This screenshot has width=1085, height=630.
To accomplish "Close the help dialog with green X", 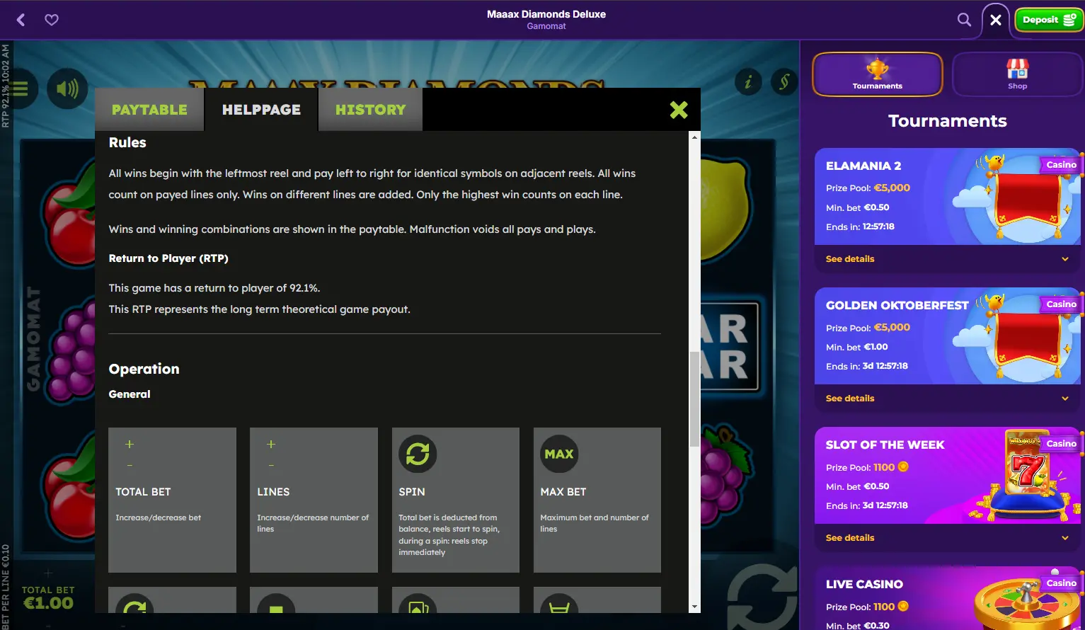I will [x=679, y=110].
